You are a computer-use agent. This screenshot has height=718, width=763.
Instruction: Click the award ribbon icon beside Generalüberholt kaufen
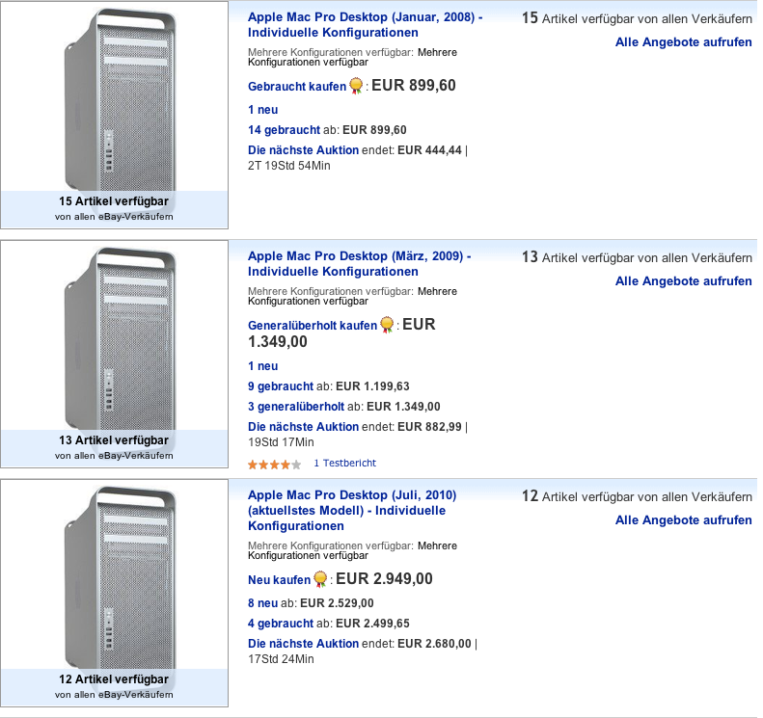click(387, 325)
